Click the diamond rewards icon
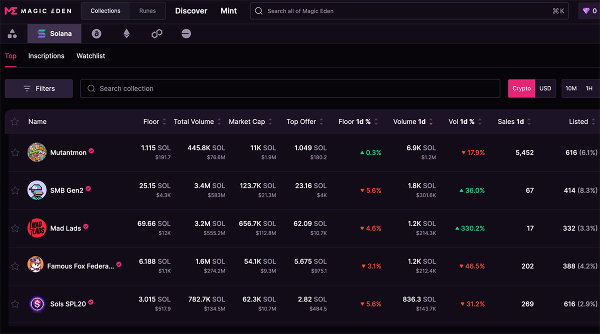 tap(586, 11)
